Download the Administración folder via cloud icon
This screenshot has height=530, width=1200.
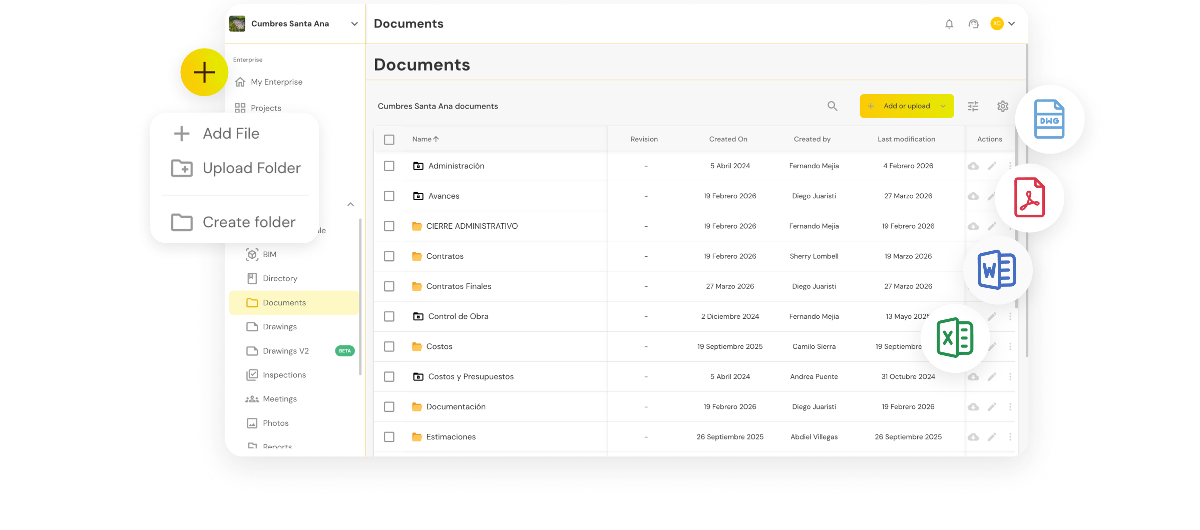pos(973,166)
